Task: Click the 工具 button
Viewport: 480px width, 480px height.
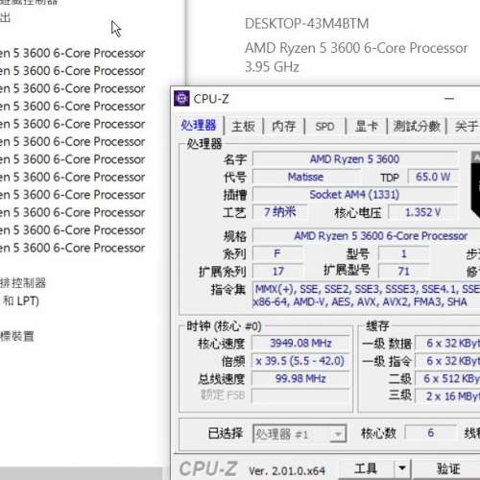Action: pos(366,468)
